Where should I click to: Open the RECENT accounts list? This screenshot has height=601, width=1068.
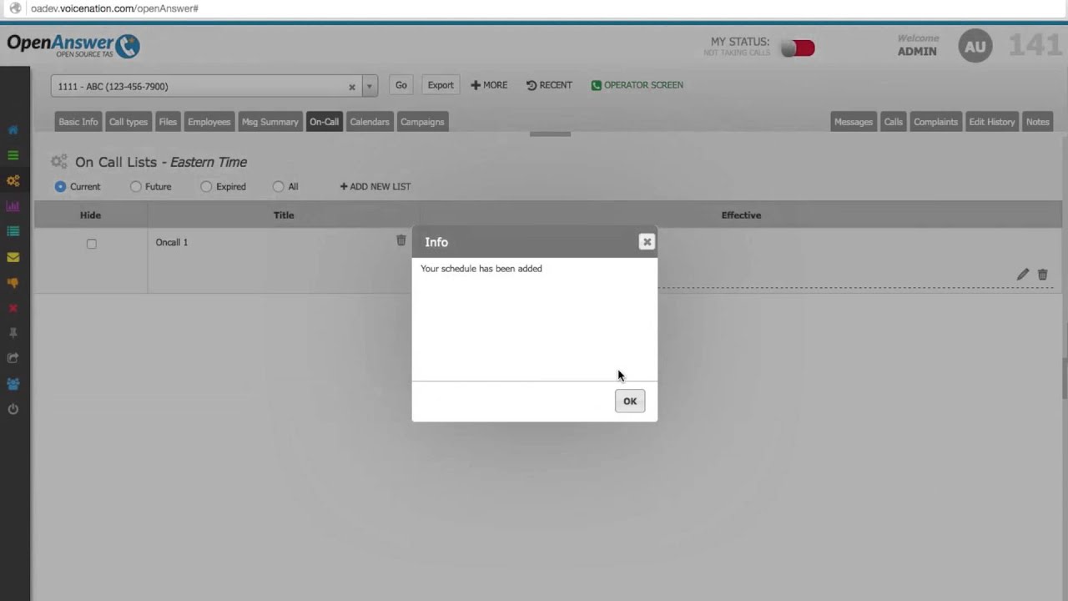coord(549,85)
